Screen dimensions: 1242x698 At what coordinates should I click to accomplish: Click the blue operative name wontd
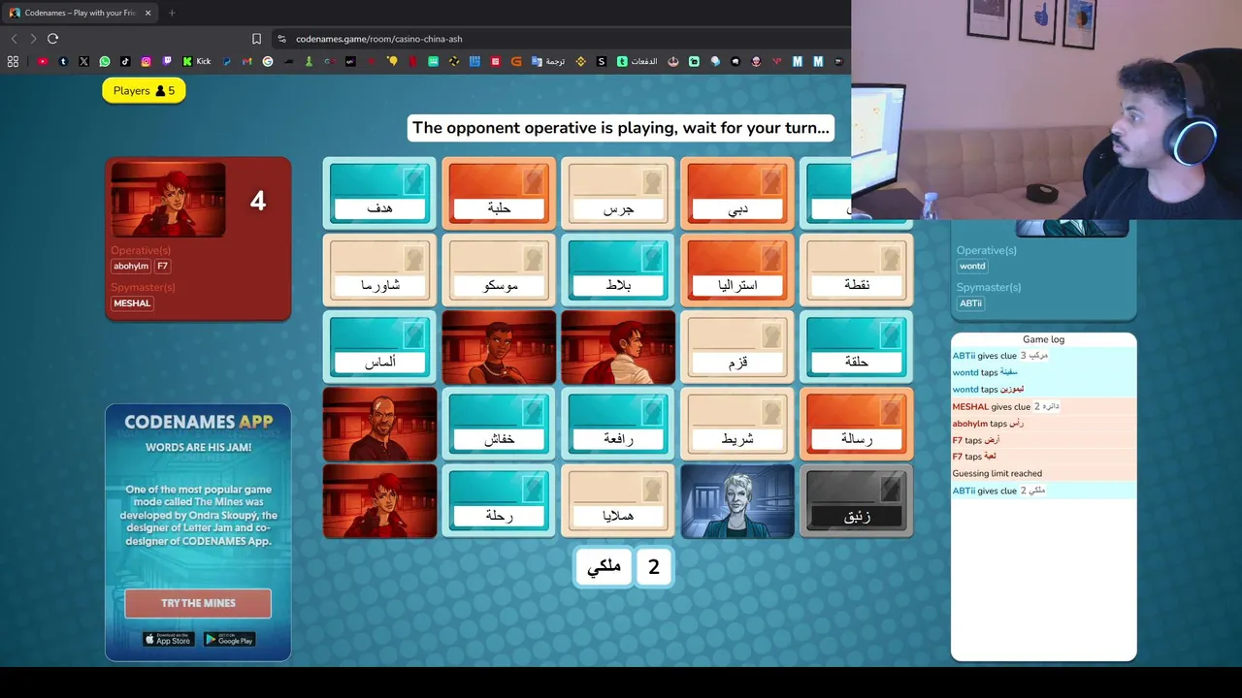coord(972,266)
